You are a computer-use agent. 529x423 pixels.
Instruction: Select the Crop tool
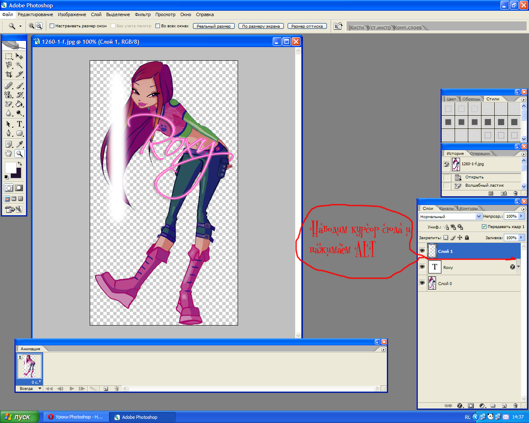[x=9, y=74]
